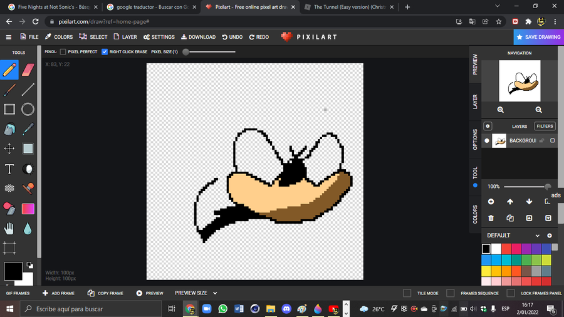Image resolution: width=564 pixels, height=317 pixels.
Task: Delete the current layer
Action: (x=491, y=218)
